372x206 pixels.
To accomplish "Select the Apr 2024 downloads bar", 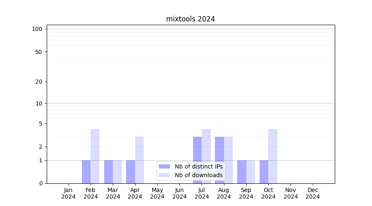I will click(x=139, y=160).
